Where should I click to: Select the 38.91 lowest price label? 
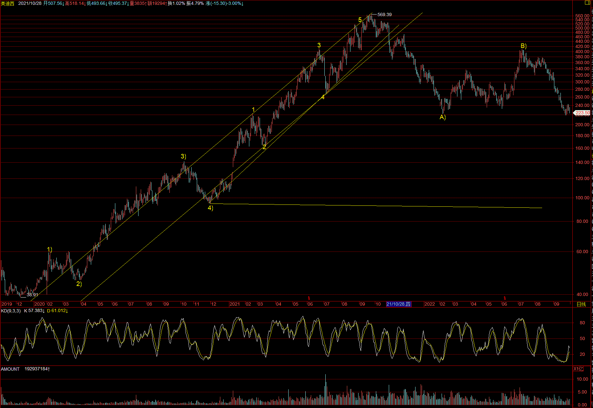[x=32, y=295]
